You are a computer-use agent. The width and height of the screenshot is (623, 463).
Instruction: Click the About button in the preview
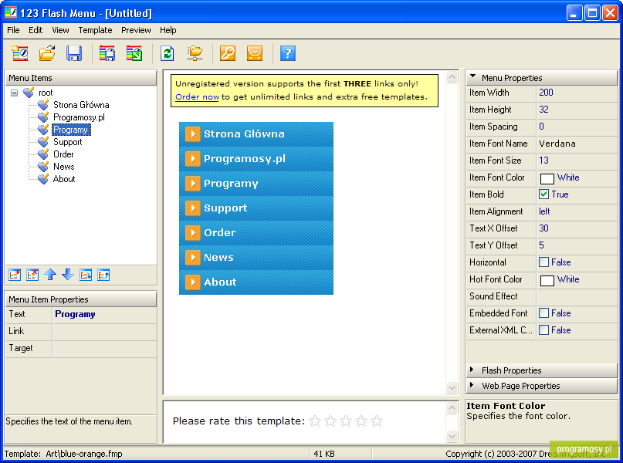click(x=256, y=282)
